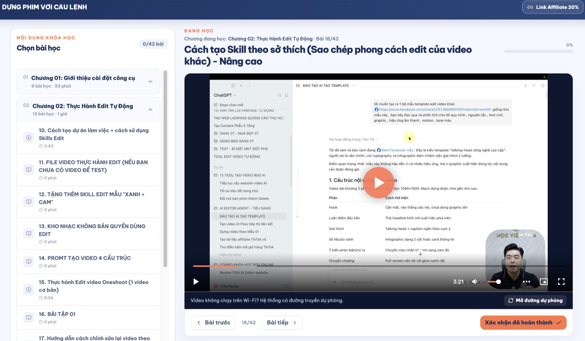
Task: Click the book icon beside lesson 12
Action: point(29,202)
